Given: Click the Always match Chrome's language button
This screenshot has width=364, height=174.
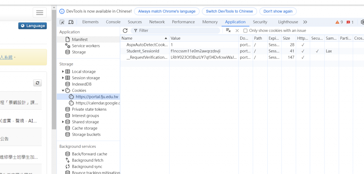Looking at the screenshot, I should pos(167,11).
